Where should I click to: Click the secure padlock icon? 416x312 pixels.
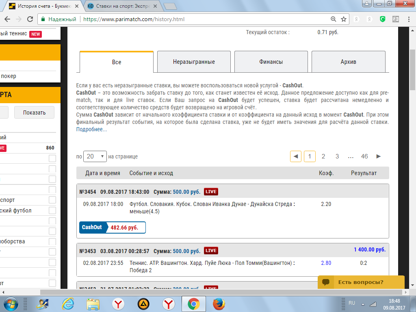pos(43,19)
